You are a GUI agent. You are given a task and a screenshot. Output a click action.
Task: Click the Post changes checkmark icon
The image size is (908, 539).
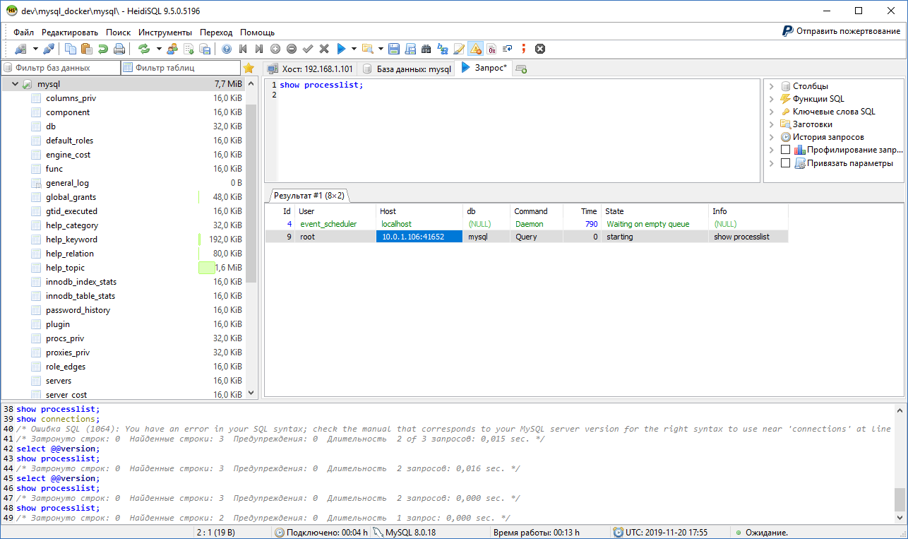pyautogui.click(x=308, y=49)
